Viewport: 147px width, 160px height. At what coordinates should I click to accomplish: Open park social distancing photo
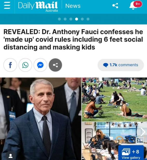point(114,100)
